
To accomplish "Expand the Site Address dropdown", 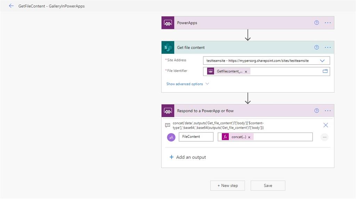I will pos(322,61).
